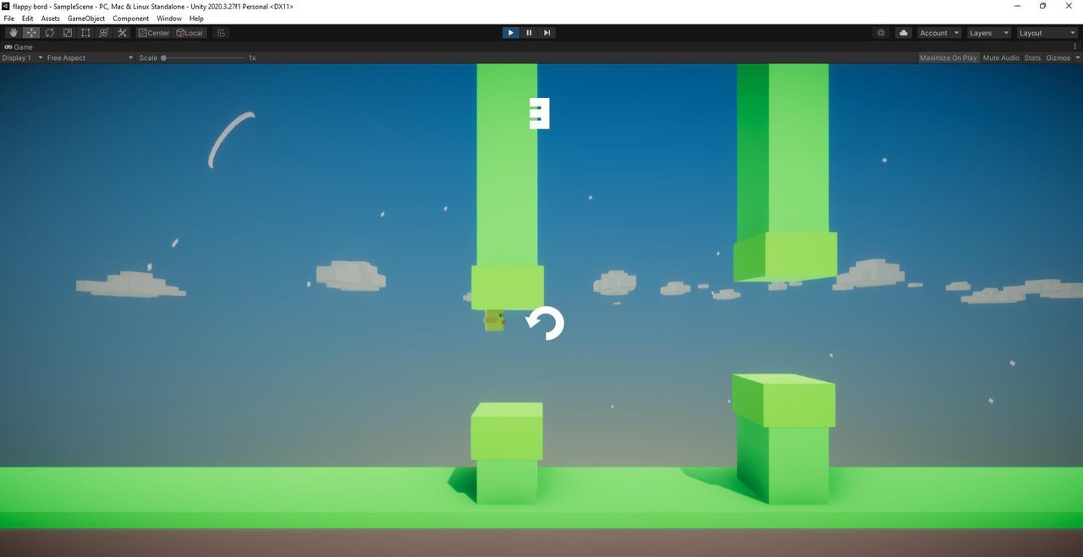Open the File menu
Viewport: 1083px width, 557px height.
(x=9, y=18)
